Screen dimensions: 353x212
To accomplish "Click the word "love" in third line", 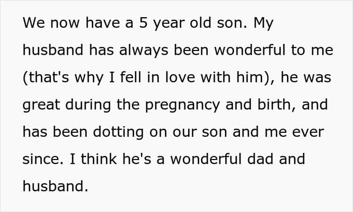I will click(180, 77).
